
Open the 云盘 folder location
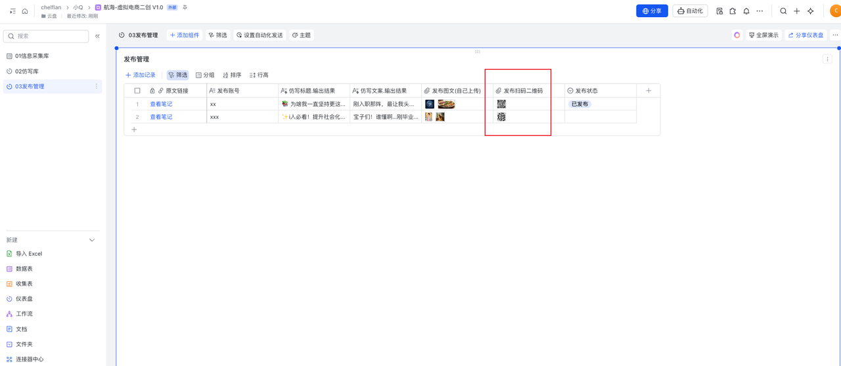pos(49,16)
